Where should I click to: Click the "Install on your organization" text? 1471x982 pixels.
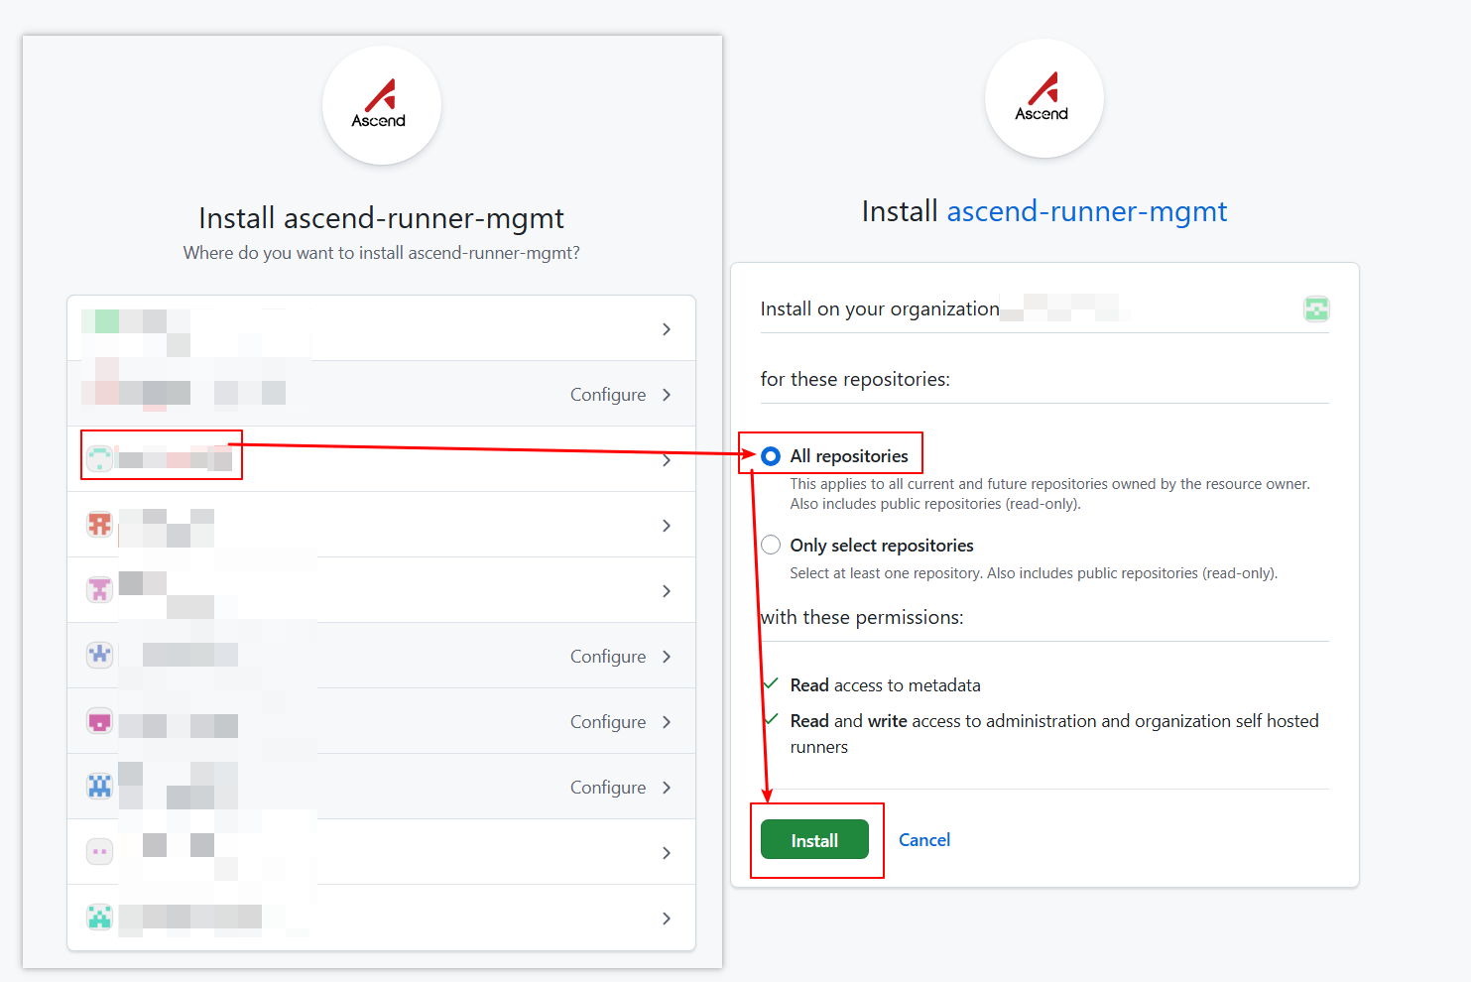click(880, 308)
